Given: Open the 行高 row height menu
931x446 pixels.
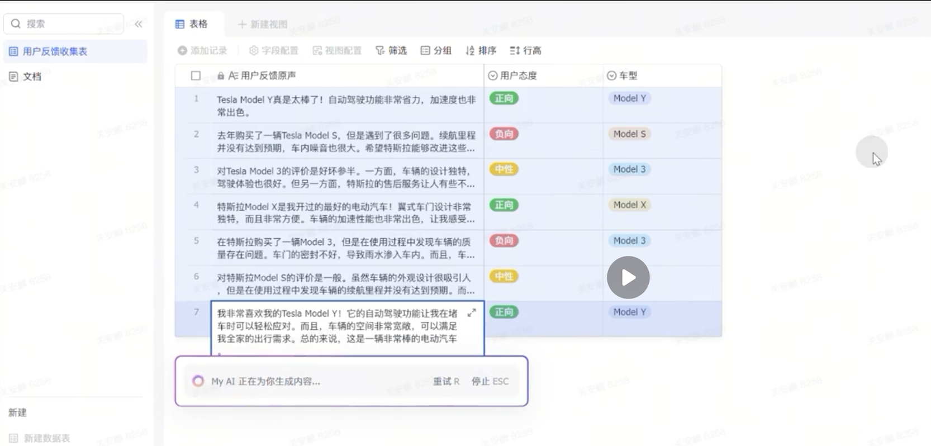Looking at the screenshot, I should tap(525, 50).
